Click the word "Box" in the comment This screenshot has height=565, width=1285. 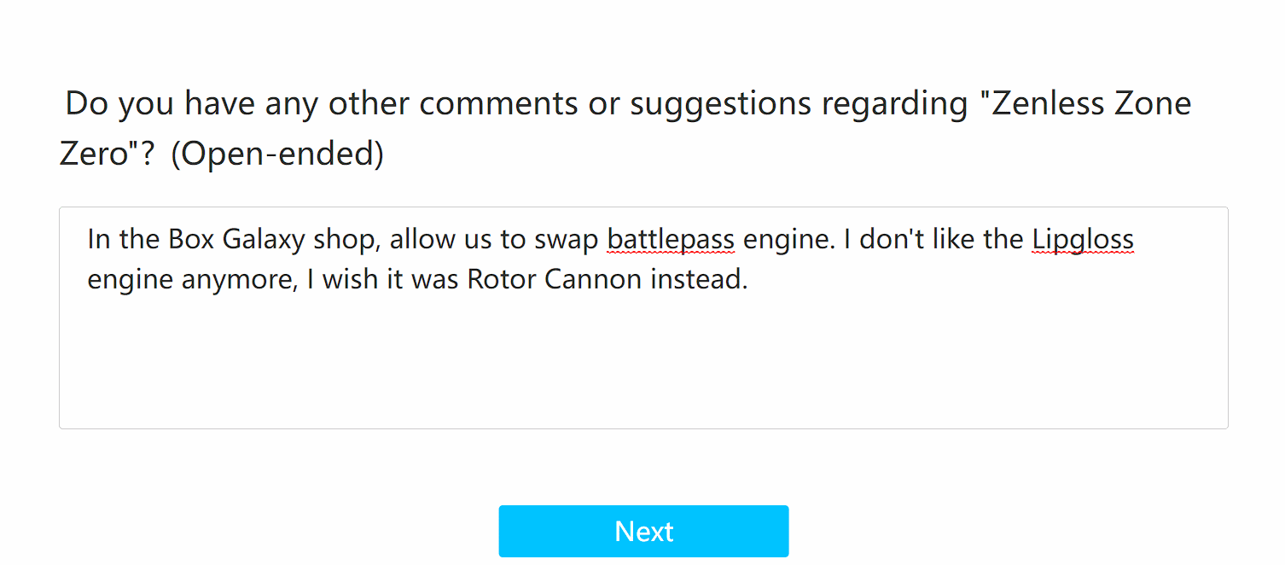pyautogui.click(x=191, y=240)
